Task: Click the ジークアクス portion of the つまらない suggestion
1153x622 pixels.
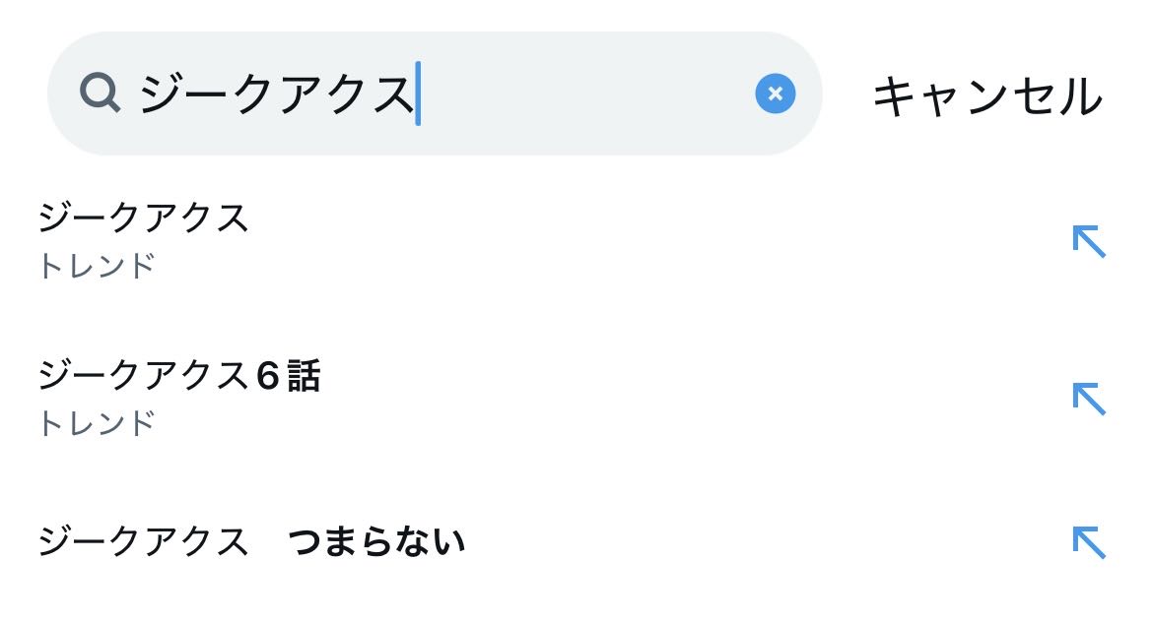Action: click(144, 542)
